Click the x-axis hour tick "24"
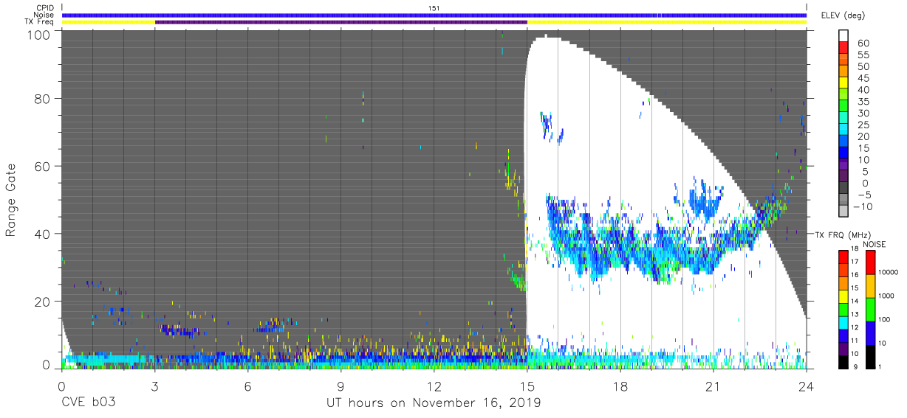This screenshot has width=907, height=418. point(807,386)
